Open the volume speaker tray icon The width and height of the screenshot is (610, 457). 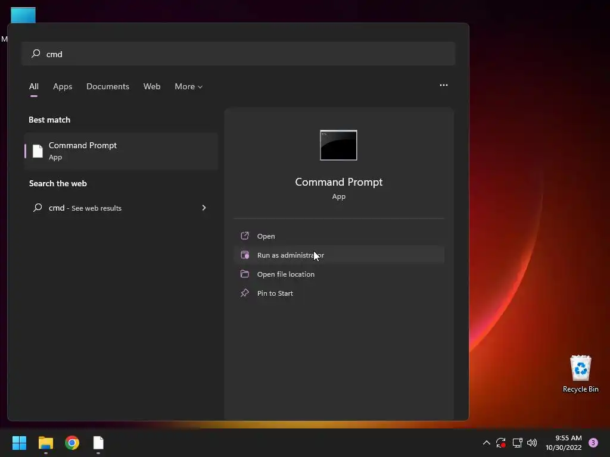532,443
